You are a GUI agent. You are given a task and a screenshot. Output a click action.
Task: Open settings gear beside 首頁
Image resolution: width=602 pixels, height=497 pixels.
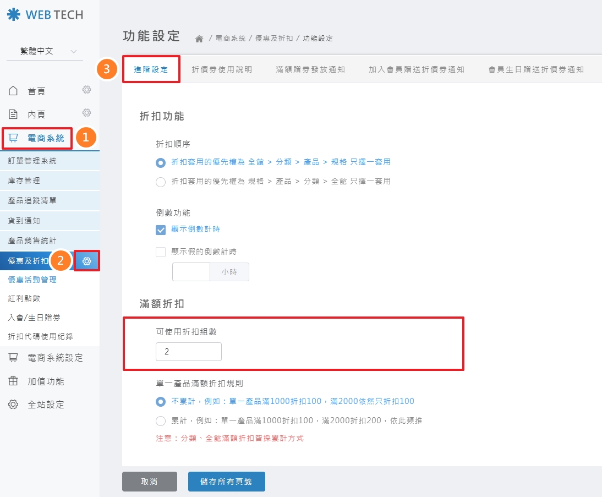coord(86,90)
